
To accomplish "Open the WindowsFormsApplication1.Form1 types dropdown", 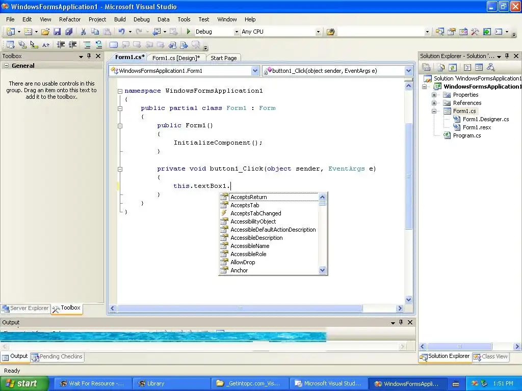I will [x=255, y=70].
